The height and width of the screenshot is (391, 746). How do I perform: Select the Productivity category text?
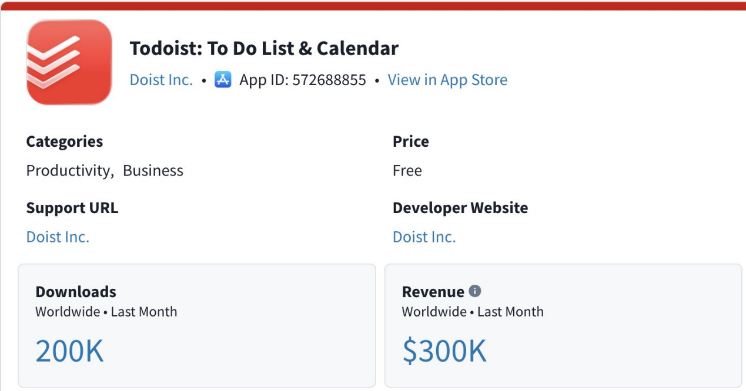[x=69, y=171]
